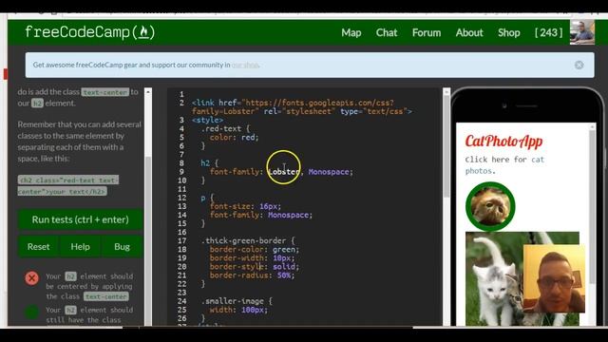Click the instructions panel scroll-up arrow
The width and height of the screenshot is (608, 342).
[148, 92]
